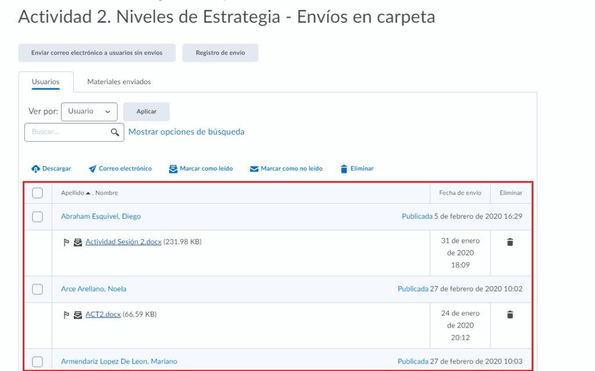Image resolution: width=595 pixels, height=371 pixels.
Task: Open the Ver por Usuario dropdown
Action: pos(89,111)
